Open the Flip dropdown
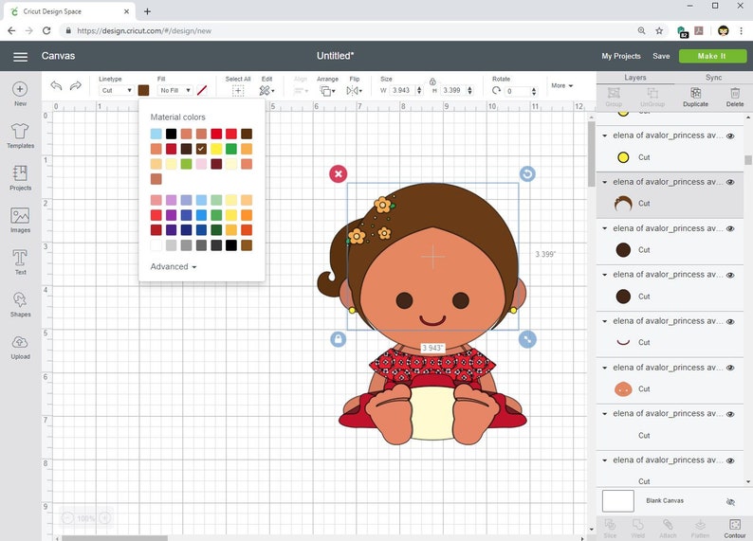 (355, 90)
